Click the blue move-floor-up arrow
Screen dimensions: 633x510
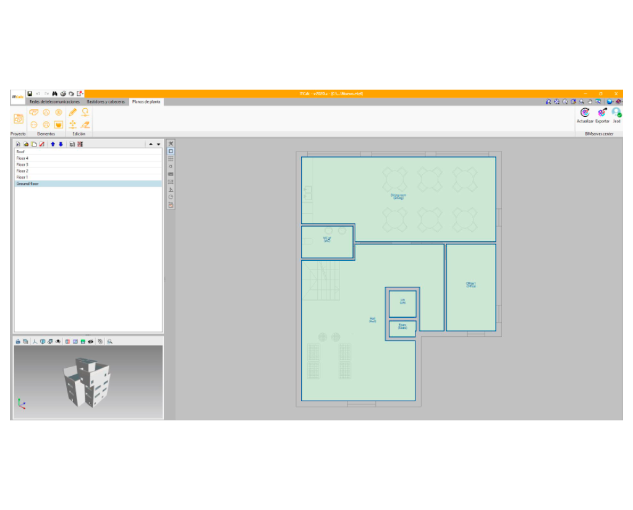53,144
